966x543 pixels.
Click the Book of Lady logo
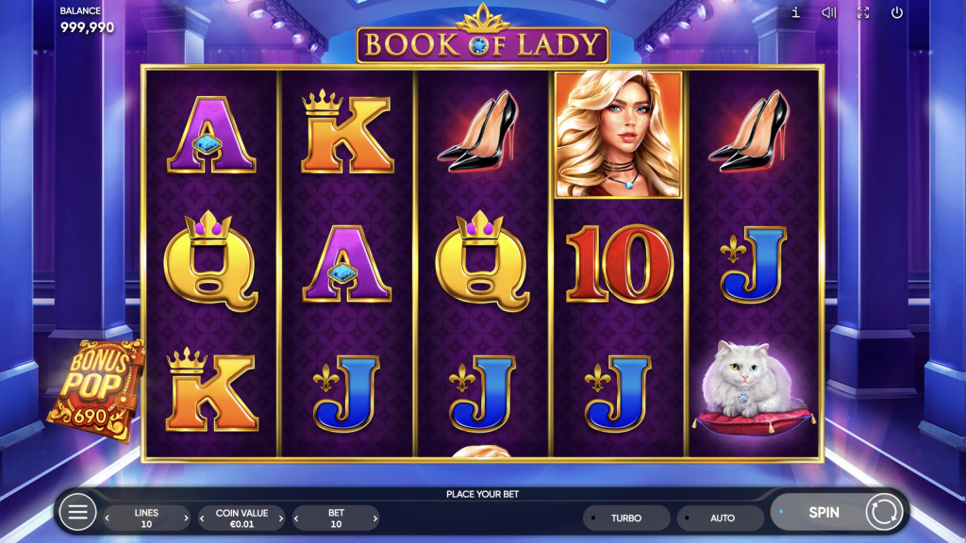482,38
